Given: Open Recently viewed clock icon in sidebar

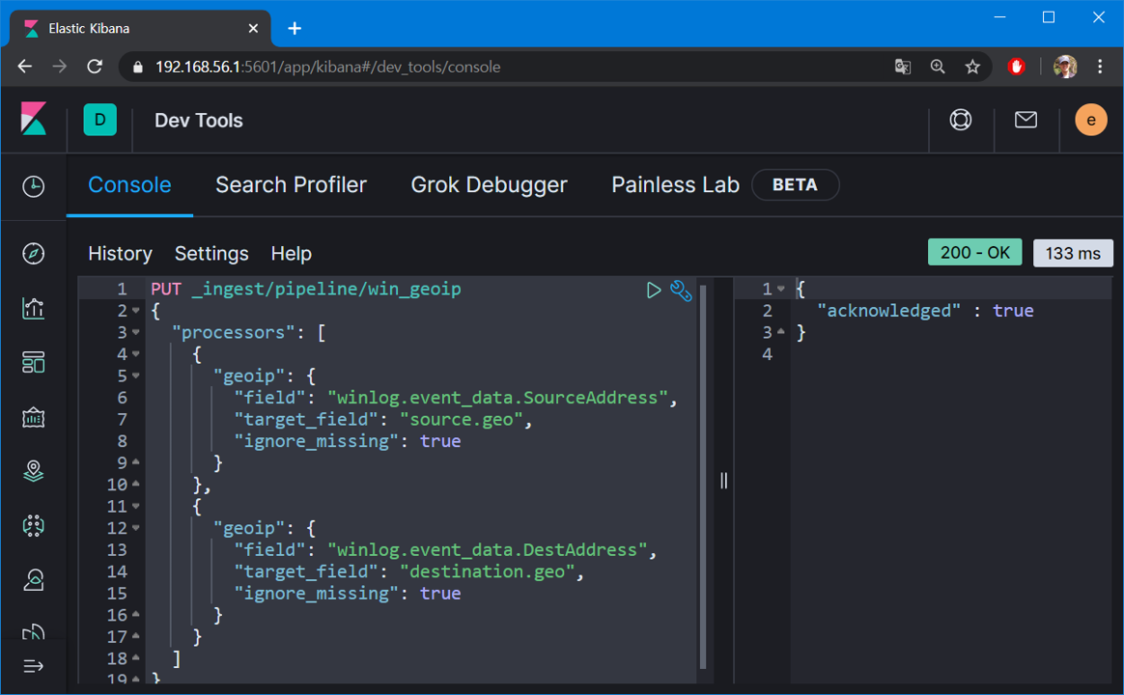Looking at the screenshot, I should (x=33, y=186).
